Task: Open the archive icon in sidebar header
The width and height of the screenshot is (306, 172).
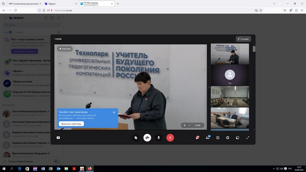Action: click(x=52, y=18)
